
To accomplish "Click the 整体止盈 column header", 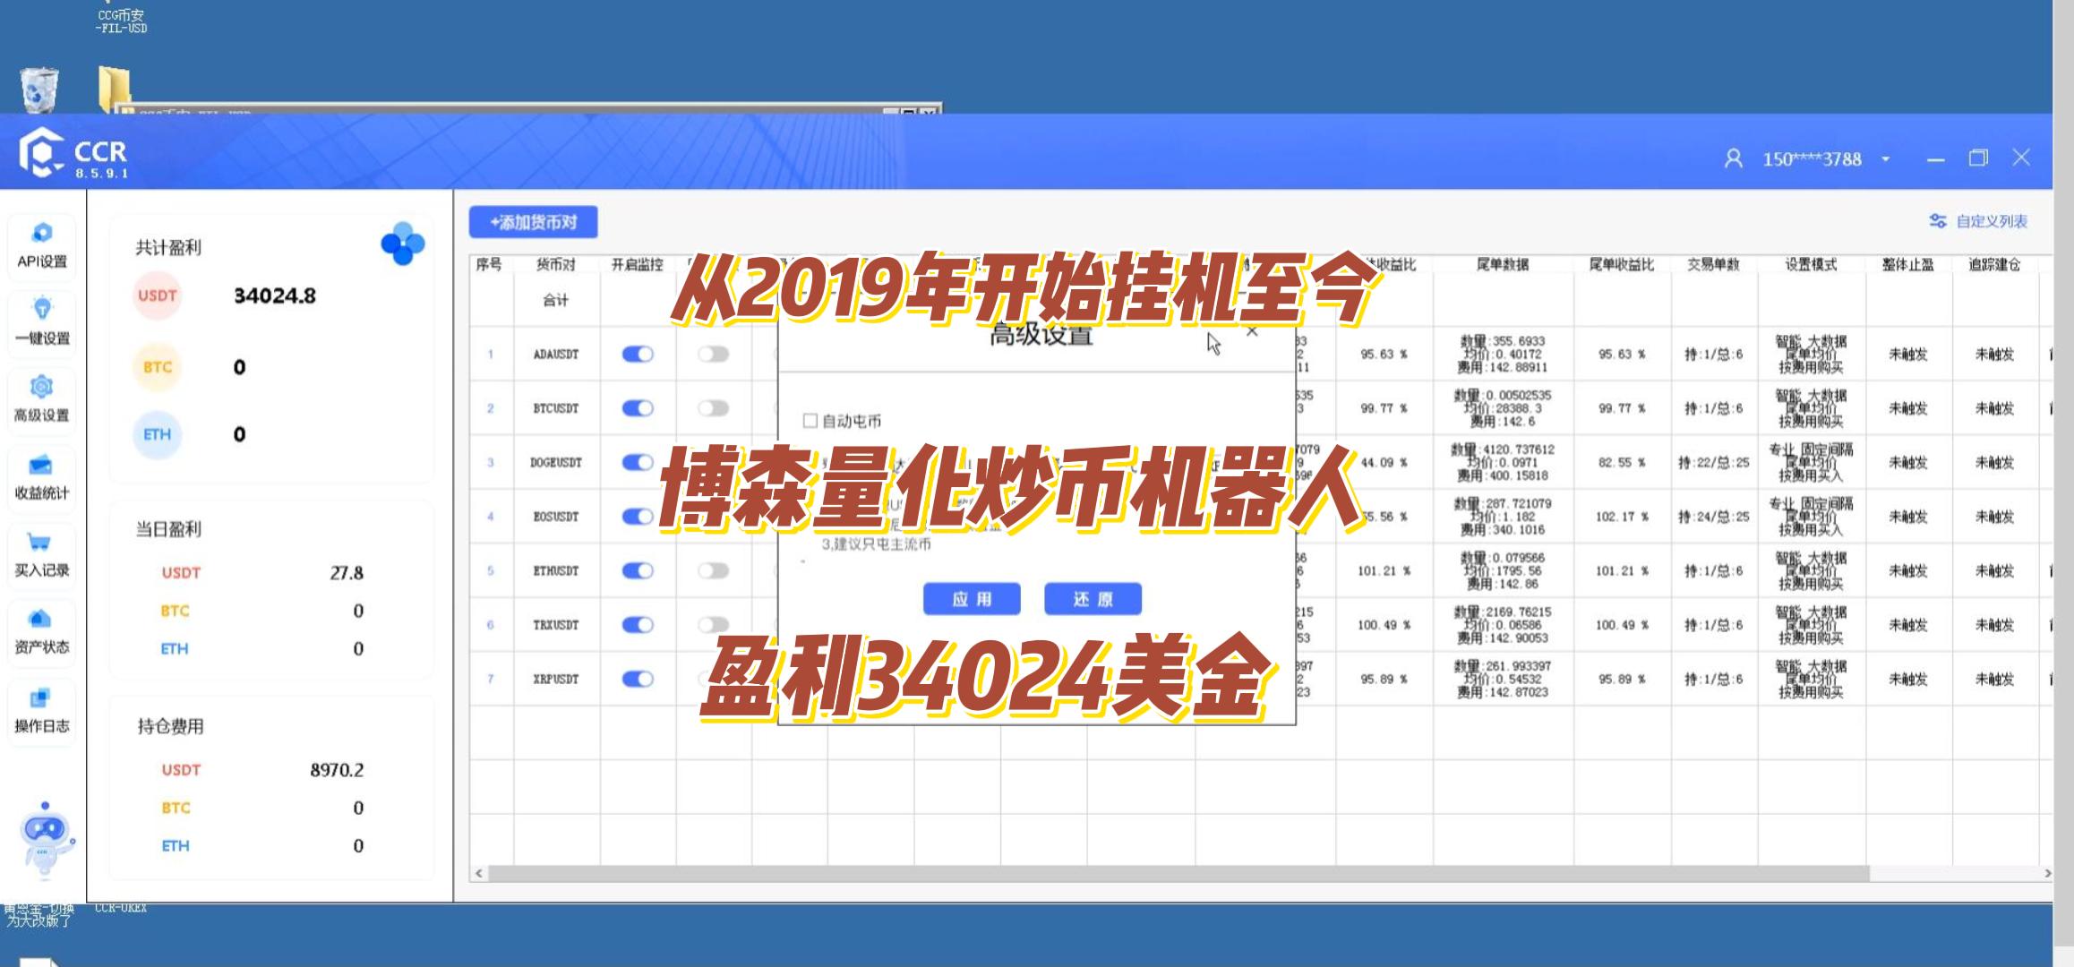I will (1907, 264).
